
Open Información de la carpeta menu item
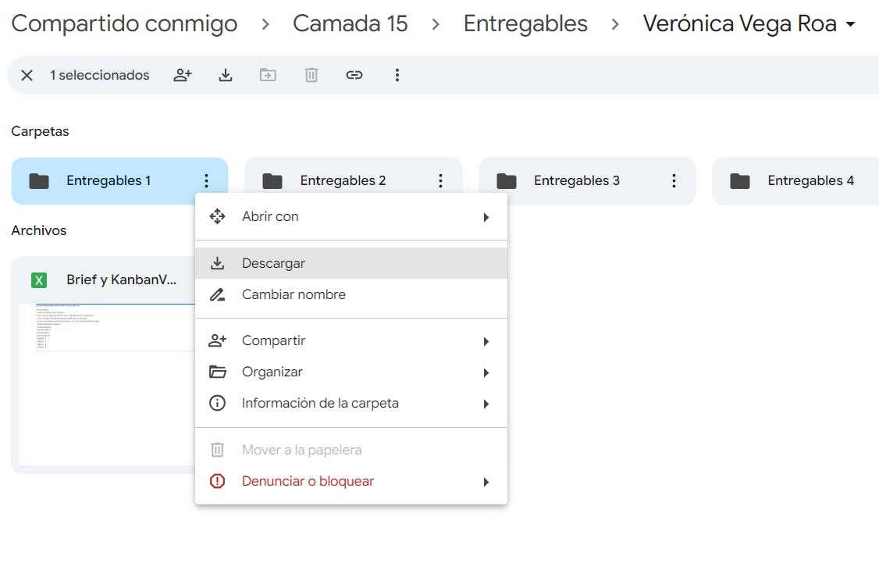[x=320, y=404]
